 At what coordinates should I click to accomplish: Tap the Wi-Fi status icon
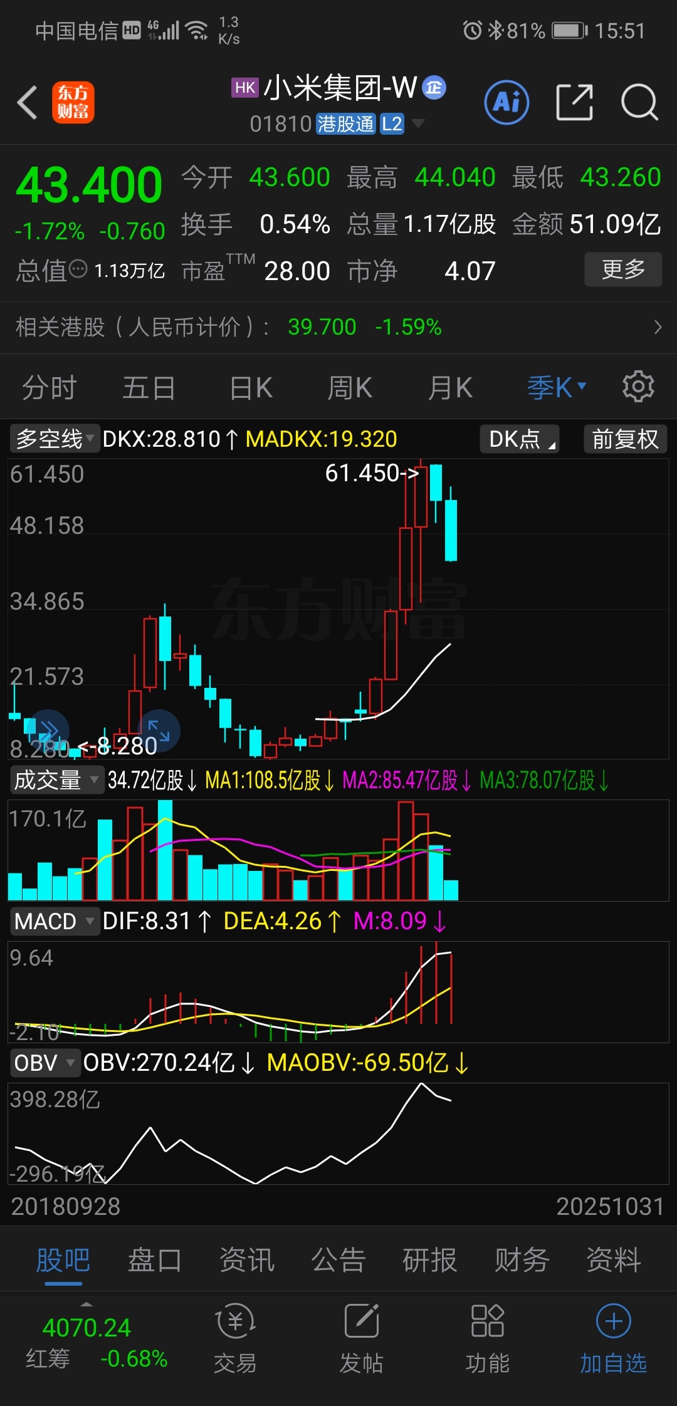[x=197, y=29]
